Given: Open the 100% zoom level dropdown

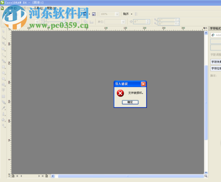Looking at the screenshot, I should coord(117,14).
